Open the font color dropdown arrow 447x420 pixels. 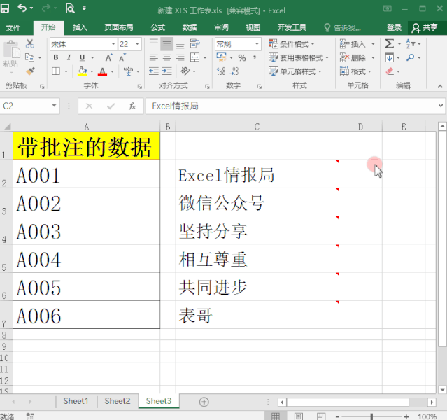pyautogui.click(x=113, y=71)
